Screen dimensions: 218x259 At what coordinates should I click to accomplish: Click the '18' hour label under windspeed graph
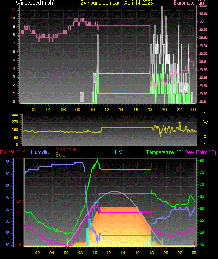[150, 110]
